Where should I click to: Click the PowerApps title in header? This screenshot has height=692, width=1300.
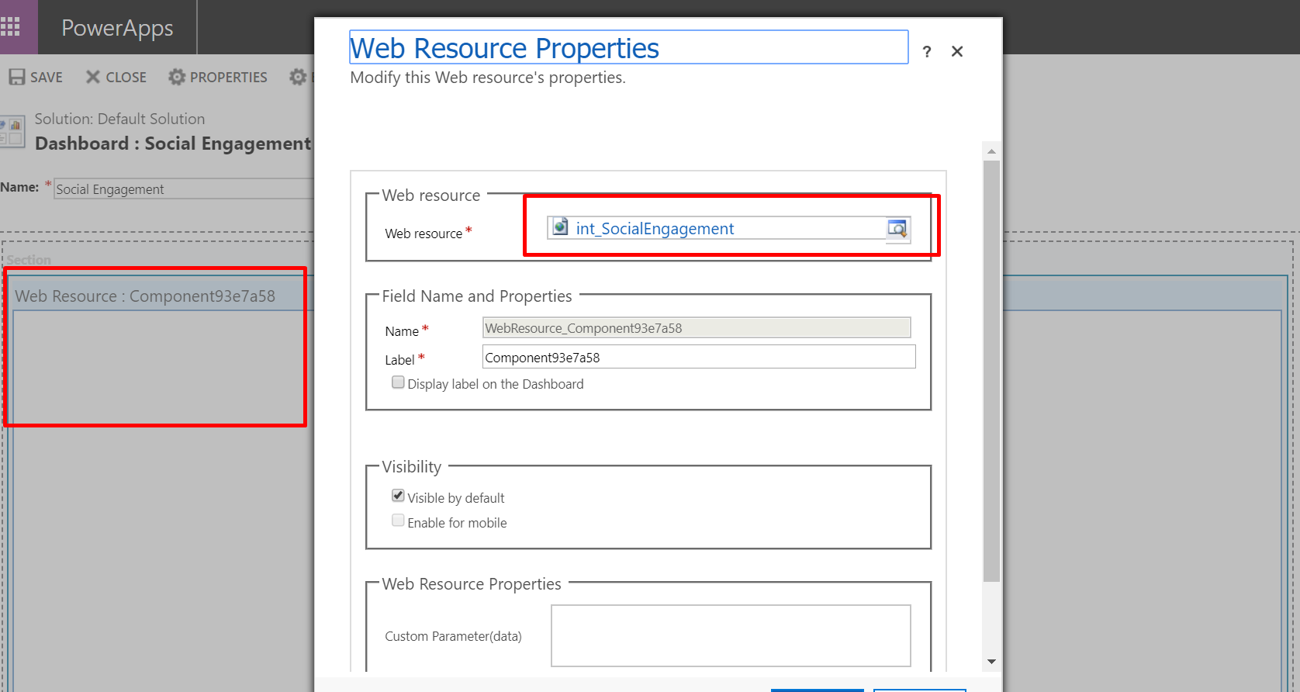click(x=117, y=28)
